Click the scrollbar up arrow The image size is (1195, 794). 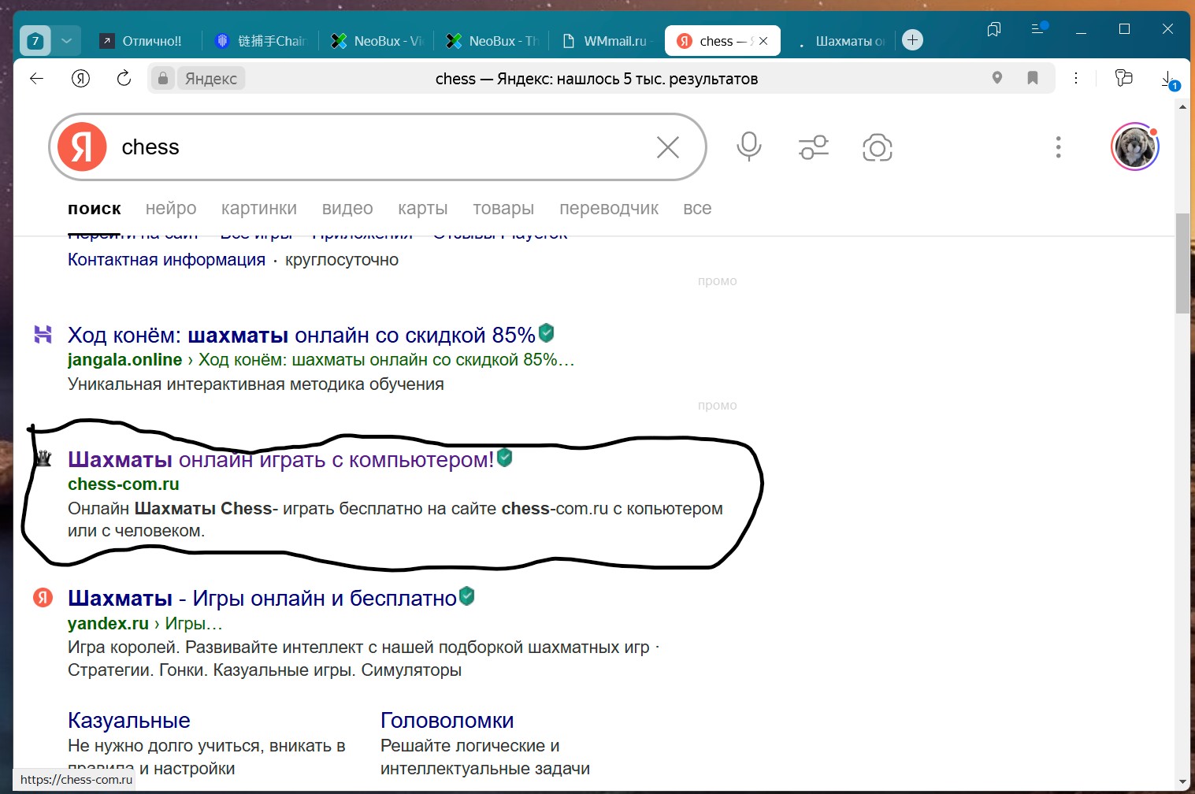[x=1182, y=106]
